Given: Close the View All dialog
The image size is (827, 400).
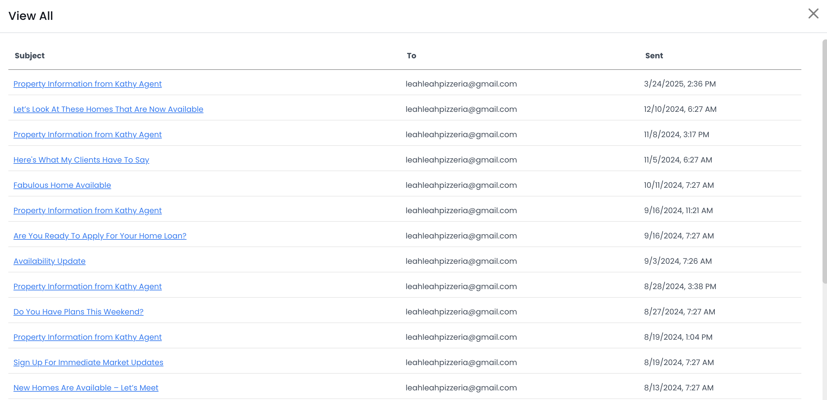Looking at the screenshot, I should pos(813,14).
